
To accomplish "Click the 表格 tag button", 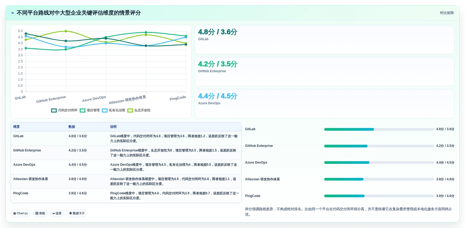I will pos(40,213).
